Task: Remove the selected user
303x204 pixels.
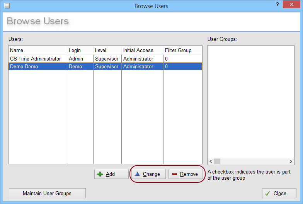Action: coord(186,174)
